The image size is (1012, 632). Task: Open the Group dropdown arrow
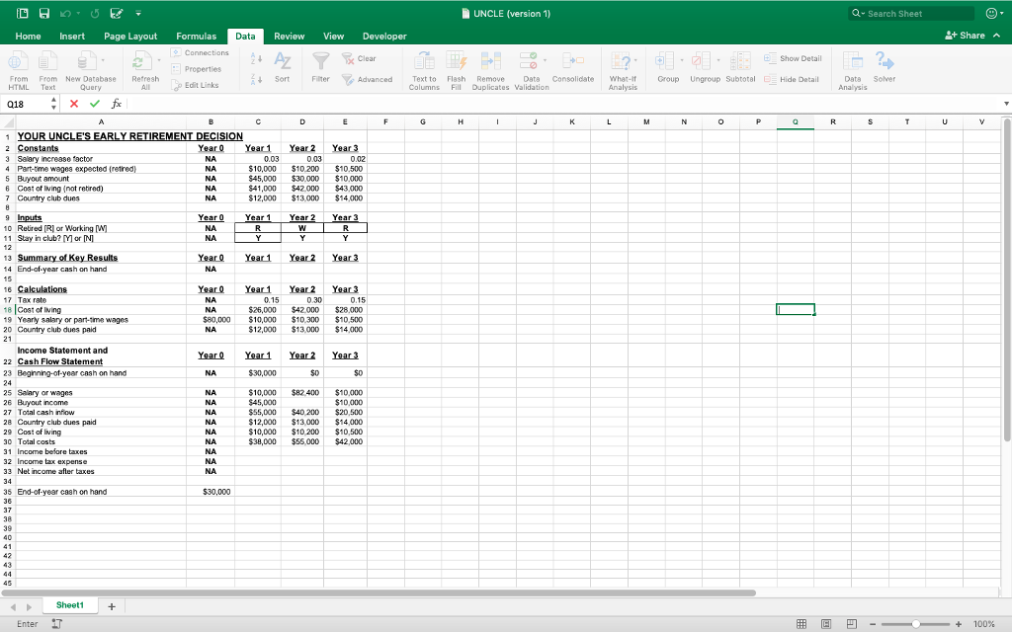pyautogui.click(x=681, y=61)
